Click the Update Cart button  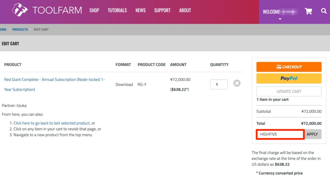coord(289,92)
